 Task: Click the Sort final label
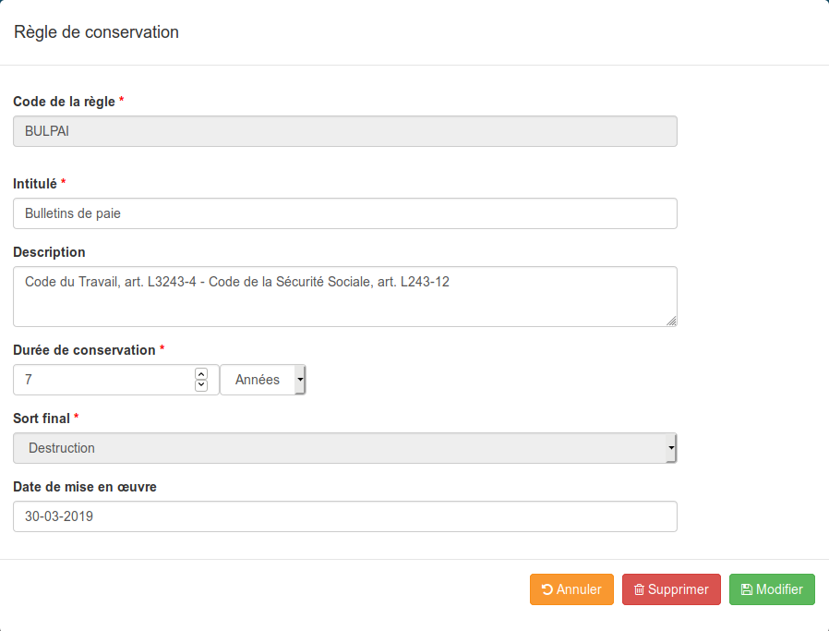coord(42,419)
